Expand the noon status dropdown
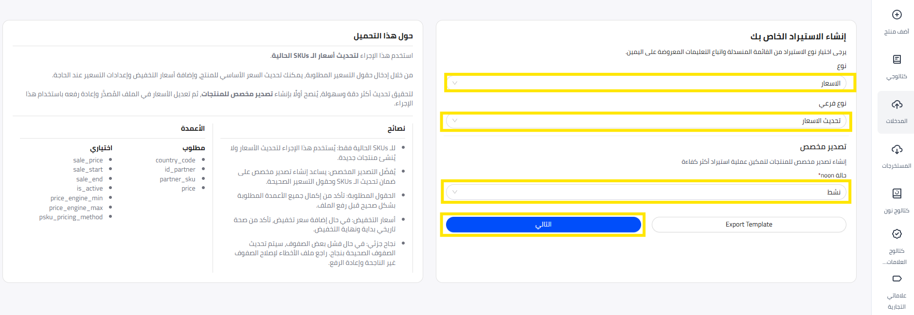Screen dimensions: 914x315 pos(646,192)
